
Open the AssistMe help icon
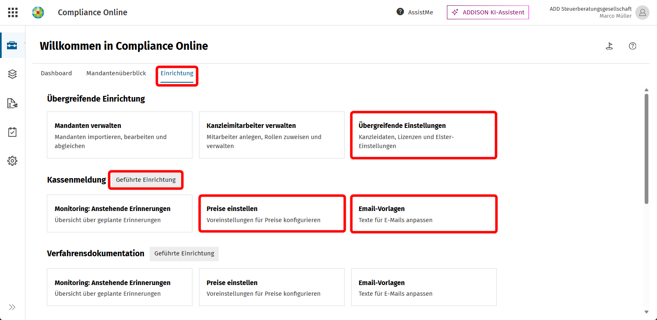click(400, 12)
